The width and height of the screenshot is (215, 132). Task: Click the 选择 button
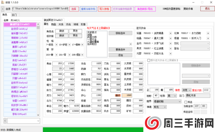click(x=74, y=9)
